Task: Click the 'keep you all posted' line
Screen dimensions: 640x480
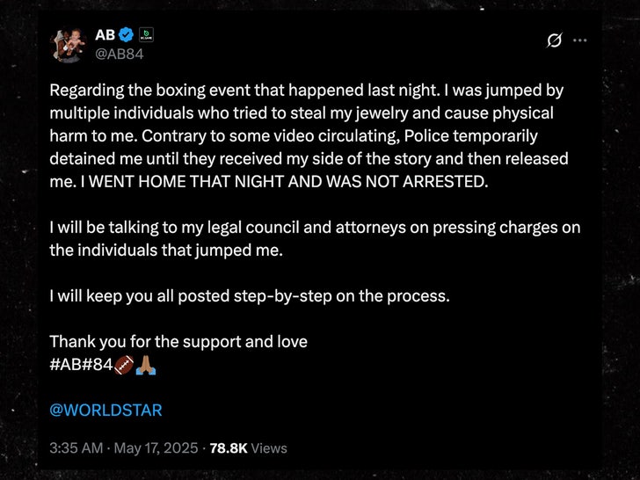Action: 249,295
